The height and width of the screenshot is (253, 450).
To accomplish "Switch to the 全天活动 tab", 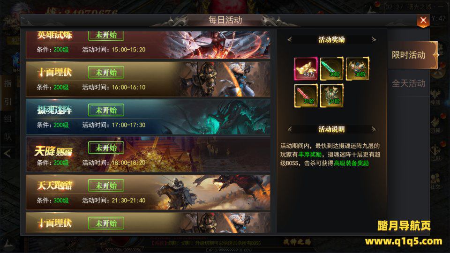I will (x=409, y=83).
